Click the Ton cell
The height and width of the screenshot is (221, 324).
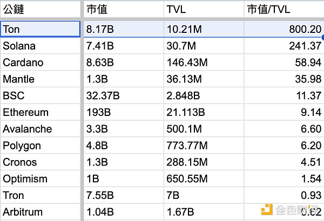(x=40, y=29)
